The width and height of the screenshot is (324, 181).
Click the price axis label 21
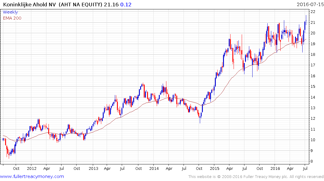tap(313, 23)
